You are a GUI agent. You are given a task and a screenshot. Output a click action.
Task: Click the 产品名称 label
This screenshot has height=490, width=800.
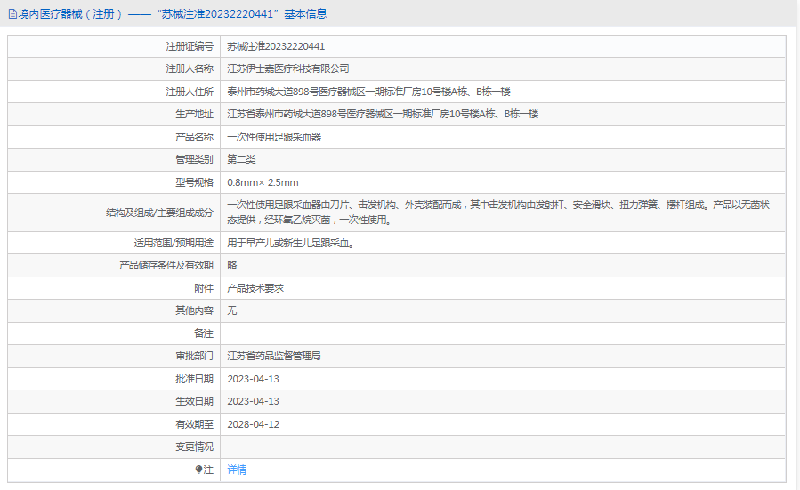click(x=194, y=137)
